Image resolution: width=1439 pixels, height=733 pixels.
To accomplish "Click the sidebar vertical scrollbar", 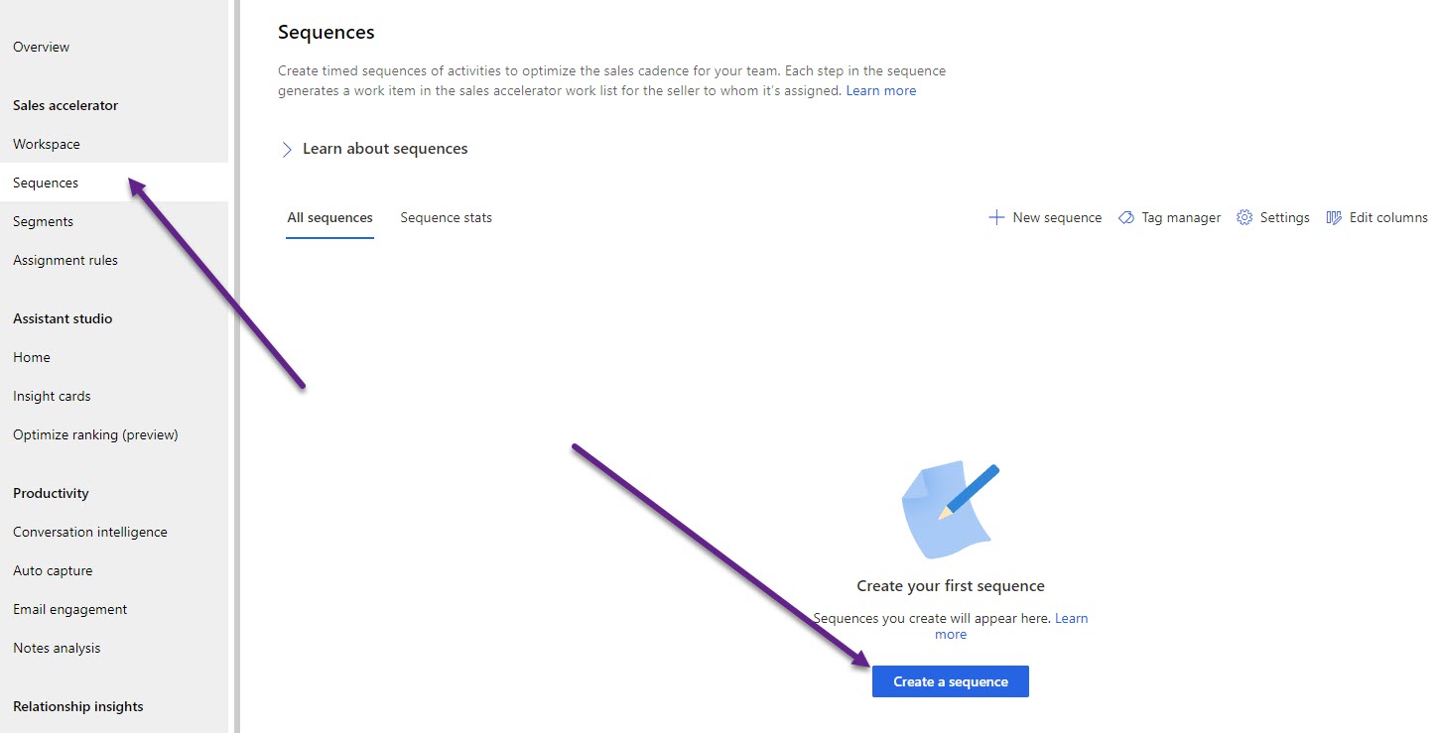I will [236, 366].
